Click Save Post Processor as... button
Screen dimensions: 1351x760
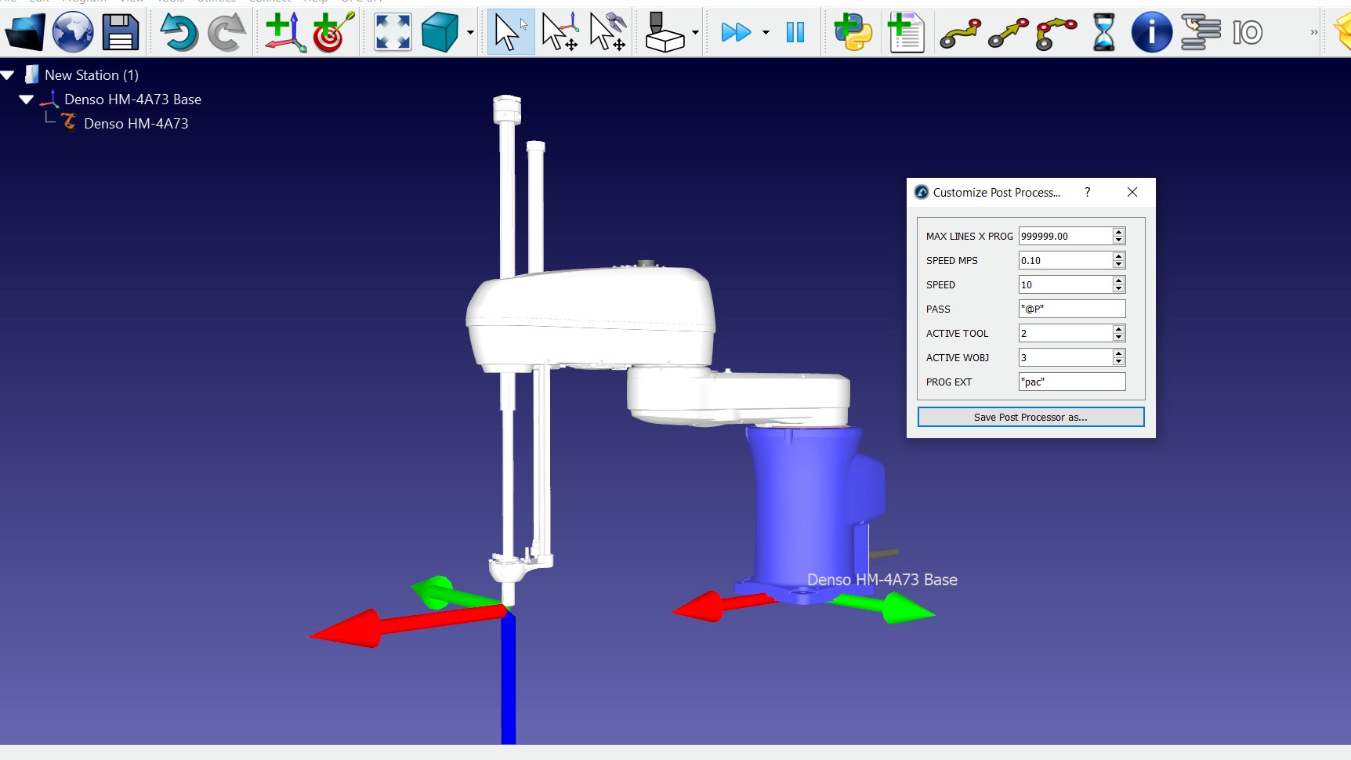click(1030, 417)
